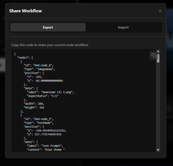Click the "nodes": [ line in the code
Screen dimensions: 173x166
click(25, 58)
